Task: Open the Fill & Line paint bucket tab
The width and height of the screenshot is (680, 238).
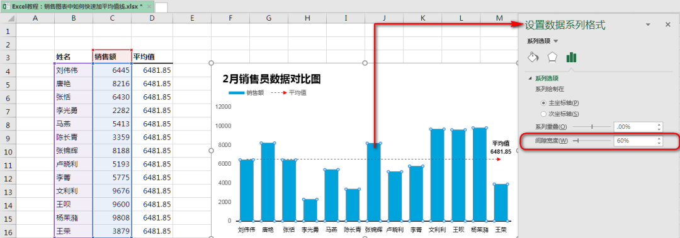Action: click(x=533, y=57)
